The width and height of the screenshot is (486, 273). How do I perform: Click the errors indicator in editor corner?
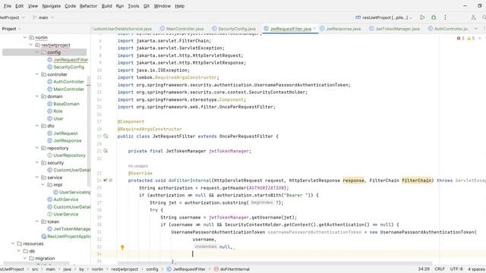click(460, 39)
